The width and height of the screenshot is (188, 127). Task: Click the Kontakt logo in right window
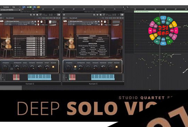point(64,15)
